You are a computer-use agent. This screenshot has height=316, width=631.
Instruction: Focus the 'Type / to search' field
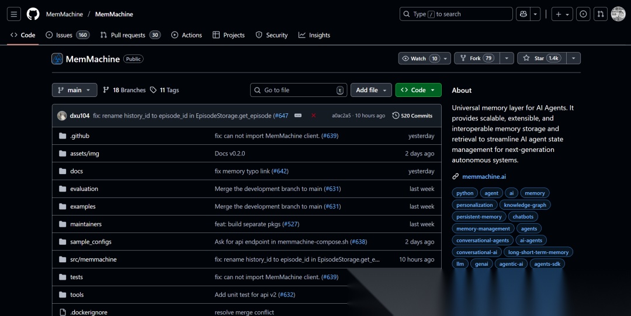[456, 14]
